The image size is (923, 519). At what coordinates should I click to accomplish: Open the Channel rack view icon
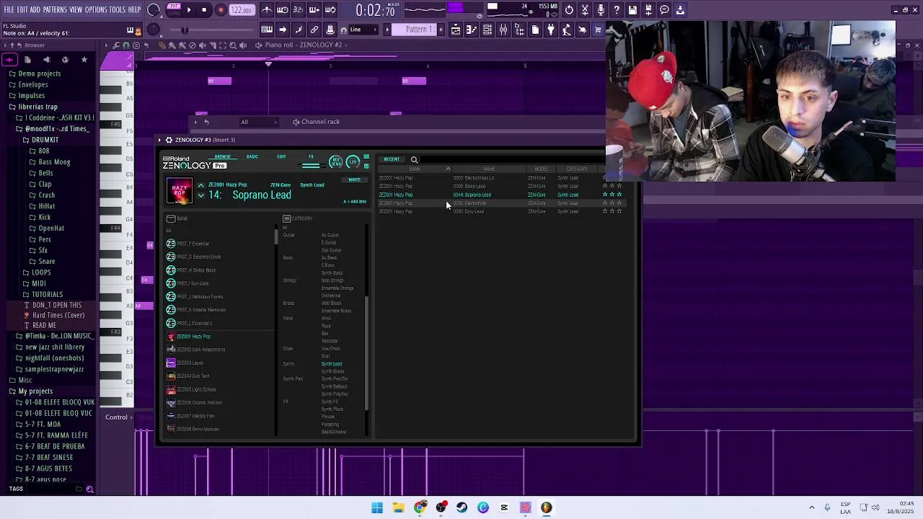487,30
